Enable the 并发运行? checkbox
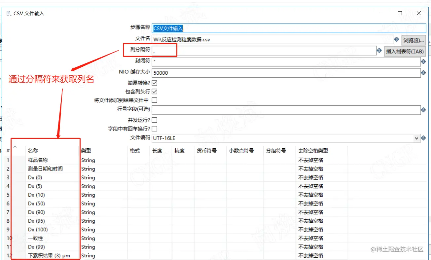This screenshot has width=431, height=260. 154,120
